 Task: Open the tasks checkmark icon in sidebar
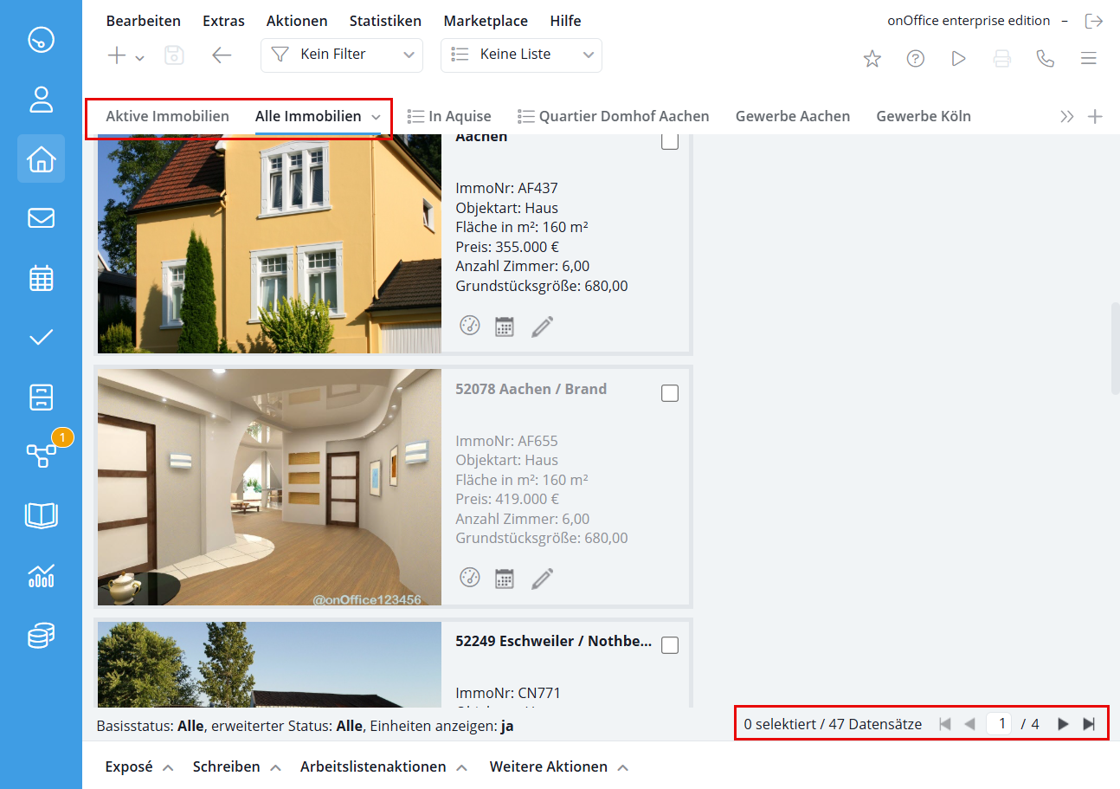[41, 337]
